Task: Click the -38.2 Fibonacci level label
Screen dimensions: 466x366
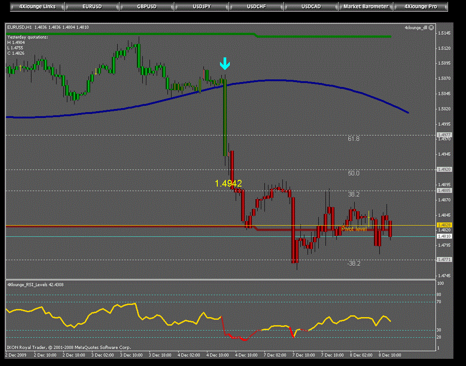Action: [x=354, y=263]
